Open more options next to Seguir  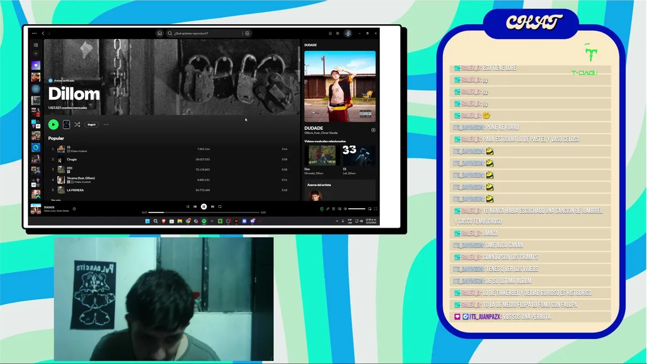tap(106, 124)
